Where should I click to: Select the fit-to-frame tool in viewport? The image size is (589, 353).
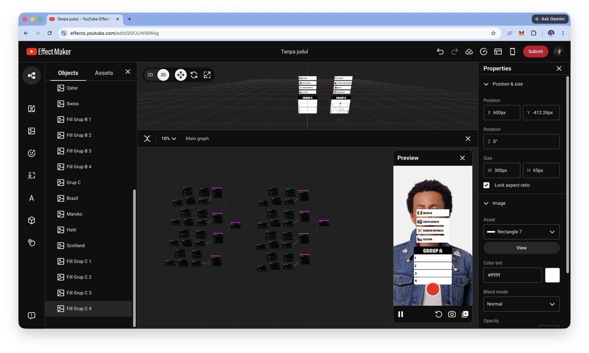tap(207, 75)
